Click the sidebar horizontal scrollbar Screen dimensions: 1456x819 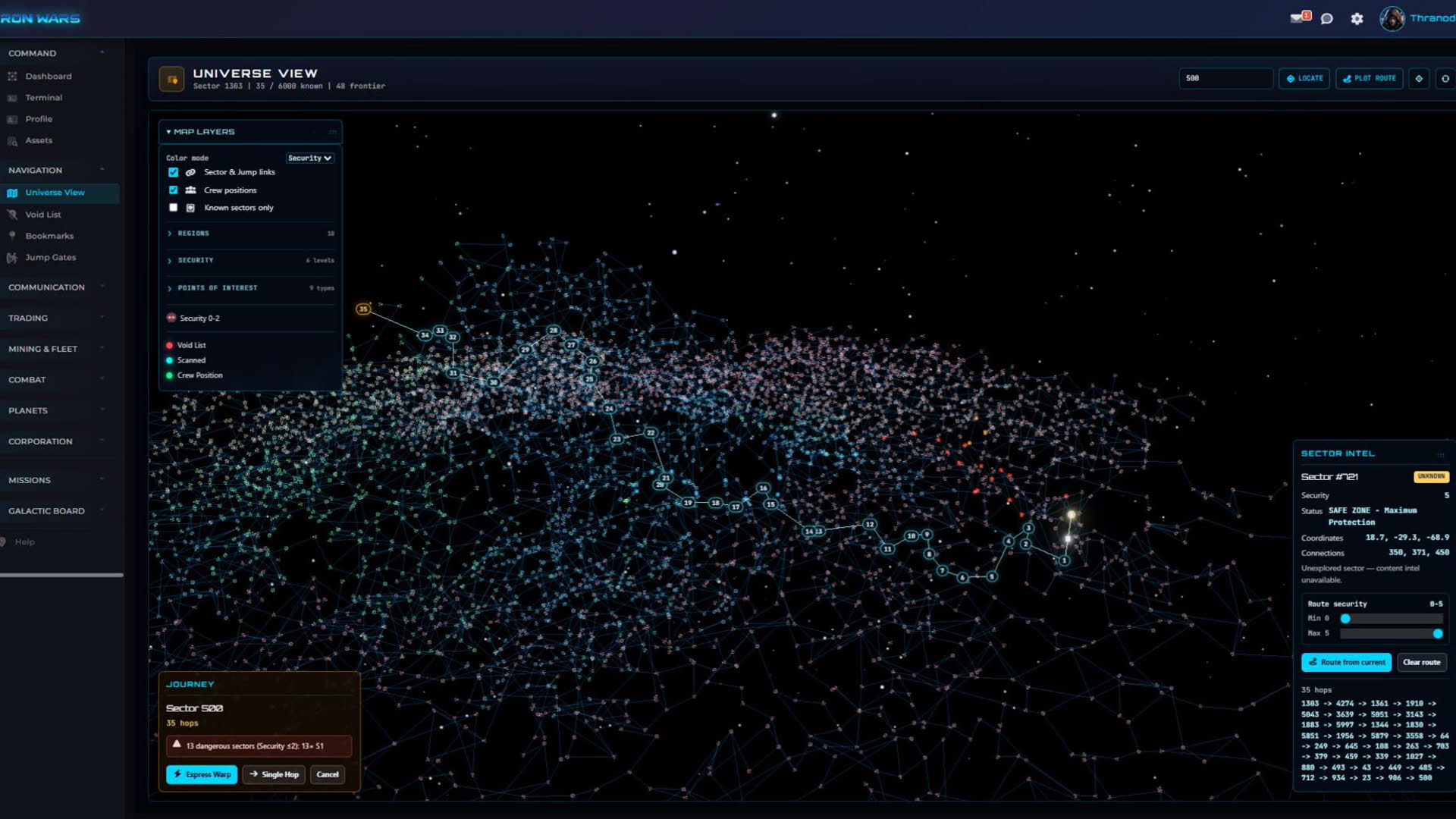[x=61, y=576]
